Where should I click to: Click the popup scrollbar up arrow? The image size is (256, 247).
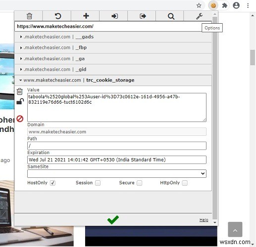click(x=215, y=14)
